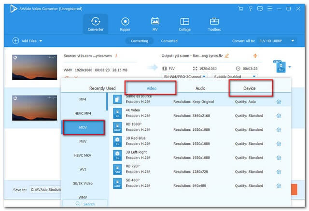Click 'Resolution: 3840x2160' text

[x=192, y=116]
